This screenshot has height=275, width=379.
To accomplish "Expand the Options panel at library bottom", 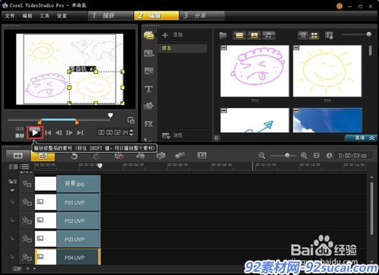I will pos(362,138).
